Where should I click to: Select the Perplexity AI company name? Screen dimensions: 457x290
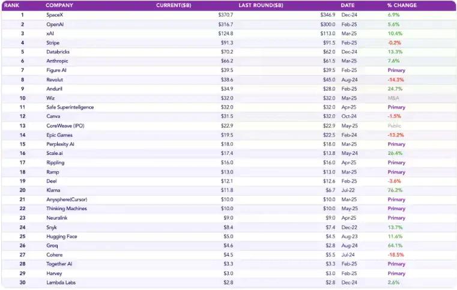pyautogui.click(x=61, y=144)
